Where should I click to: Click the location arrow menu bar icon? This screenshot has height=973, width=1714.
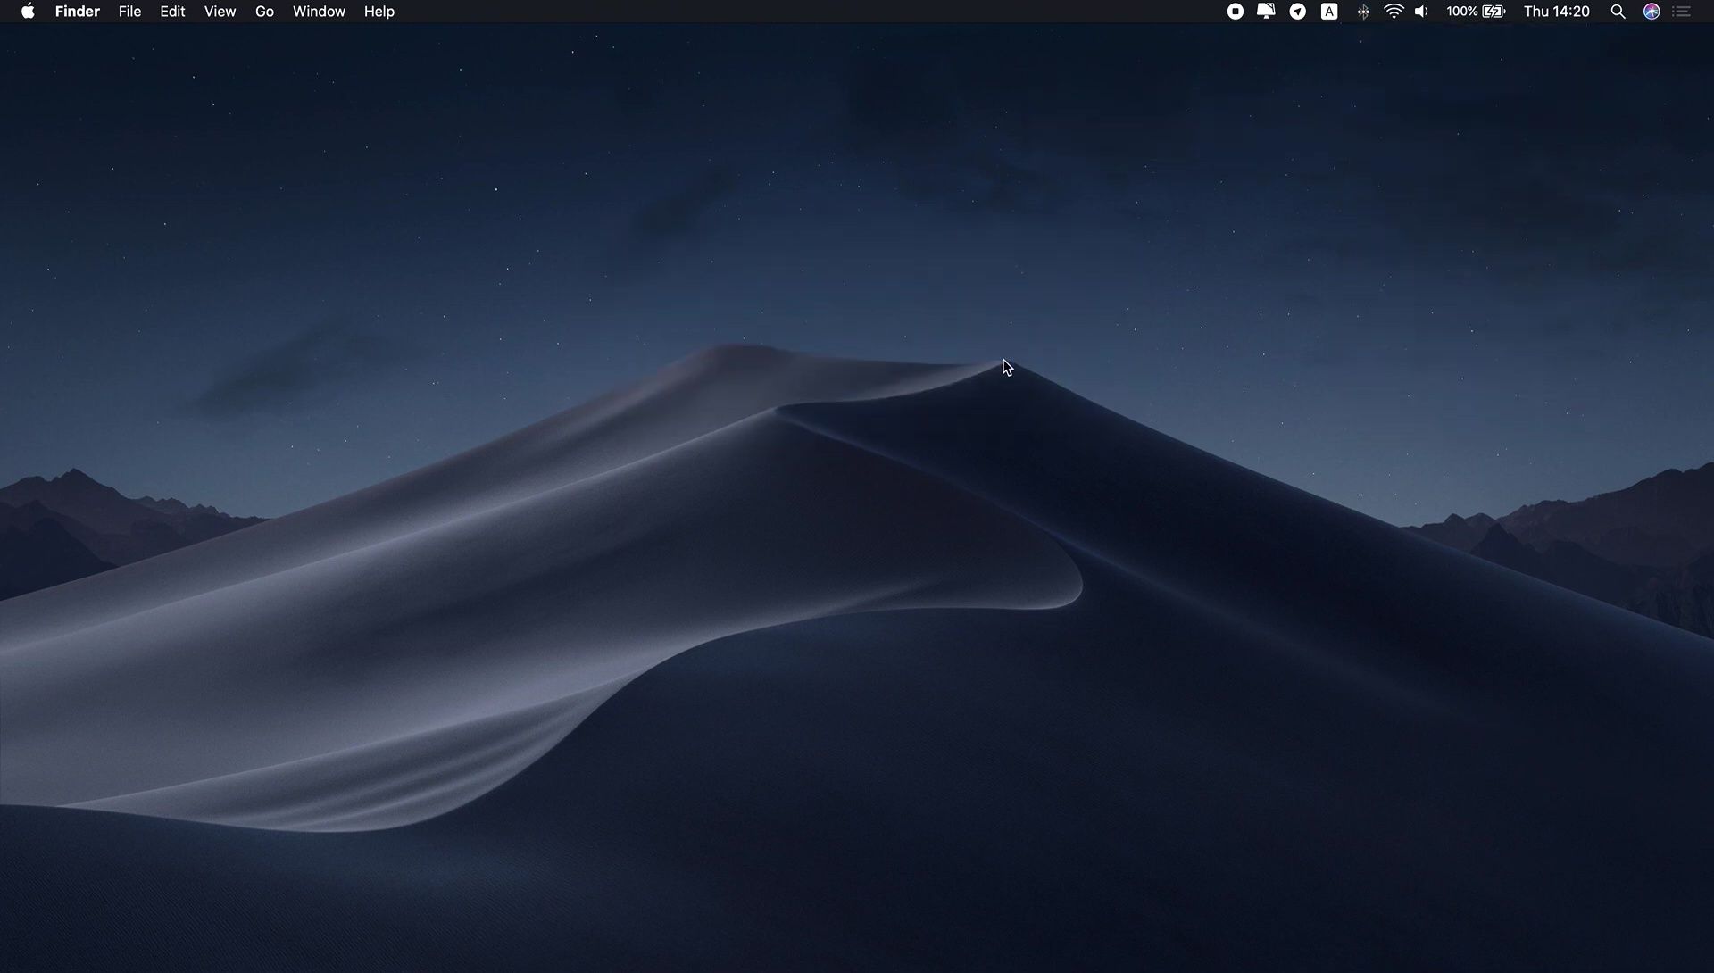pos(1298,12)
